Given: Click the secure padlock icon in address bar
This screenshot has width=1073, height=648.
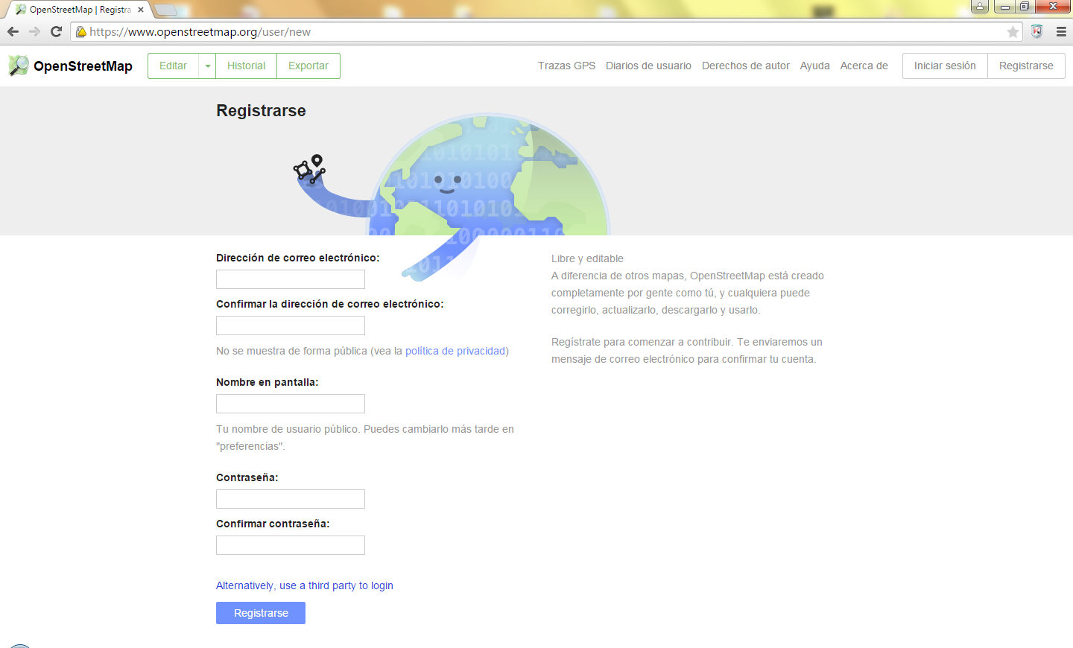Looking at the screenshot, I should pyautogui.click(x=80, y=31).
